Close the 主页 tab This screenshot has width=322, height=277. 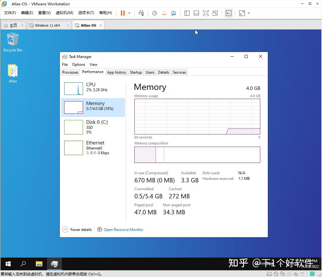coord(22,25)
